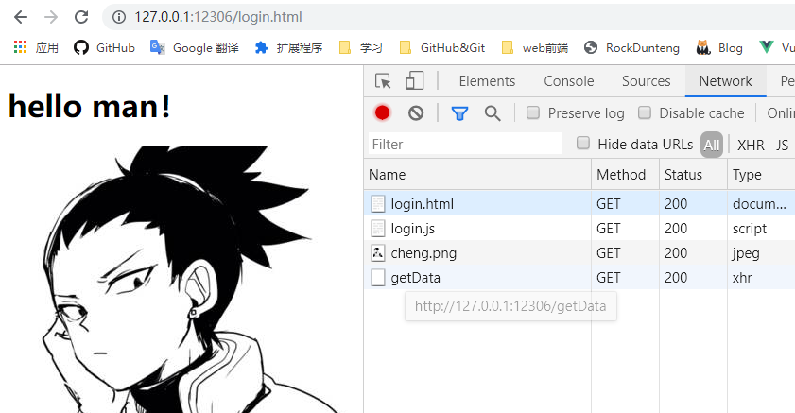Select the All request type filter

click(x=712, y=145)
